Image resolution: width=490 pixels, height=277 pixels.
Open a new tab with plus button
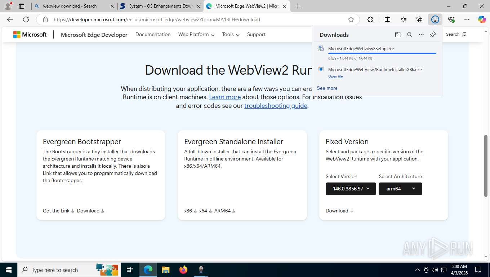click(x=298, y=6)
